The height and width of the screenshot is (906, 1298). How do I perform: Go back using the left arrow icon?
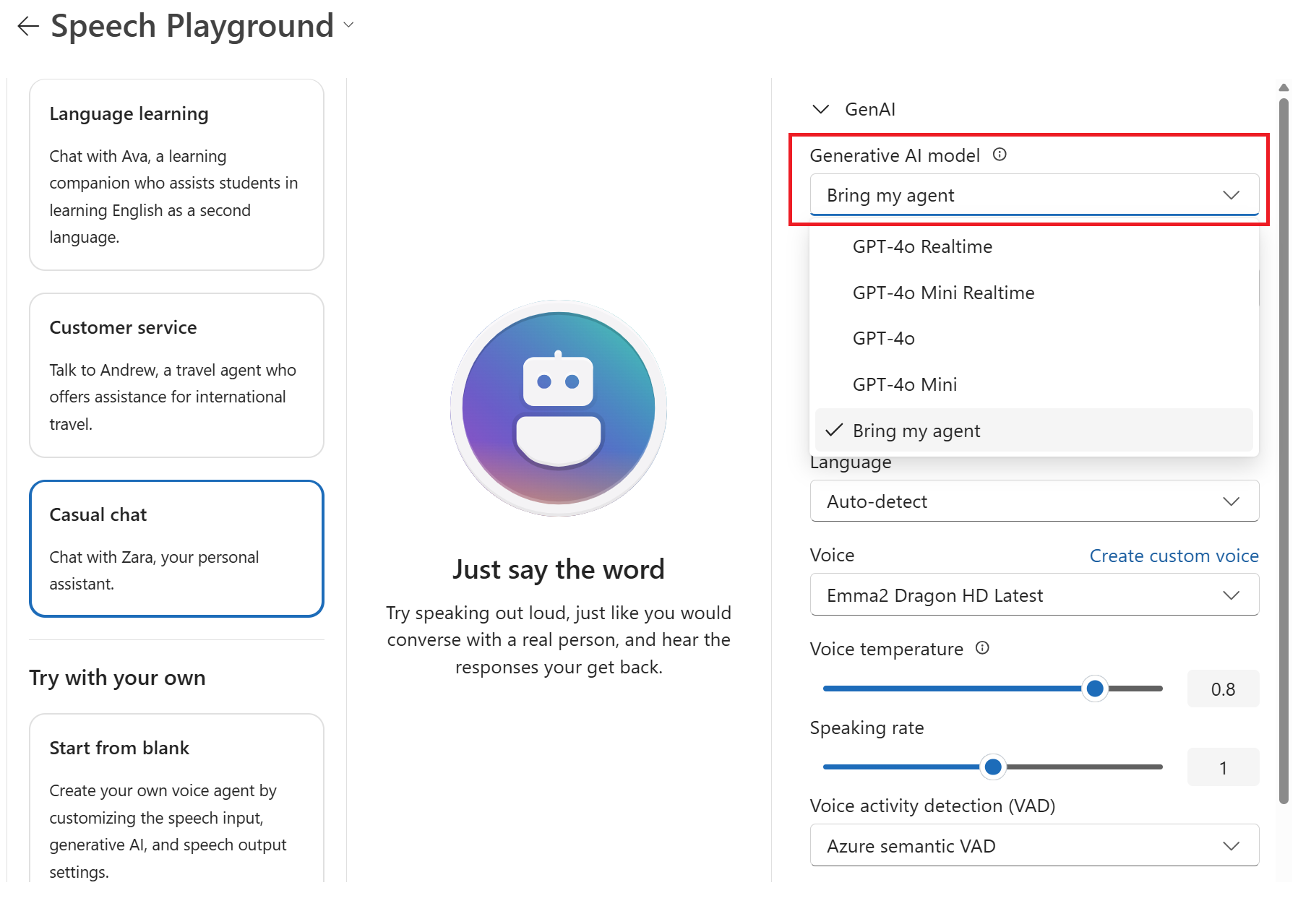(x=27, y=26)
